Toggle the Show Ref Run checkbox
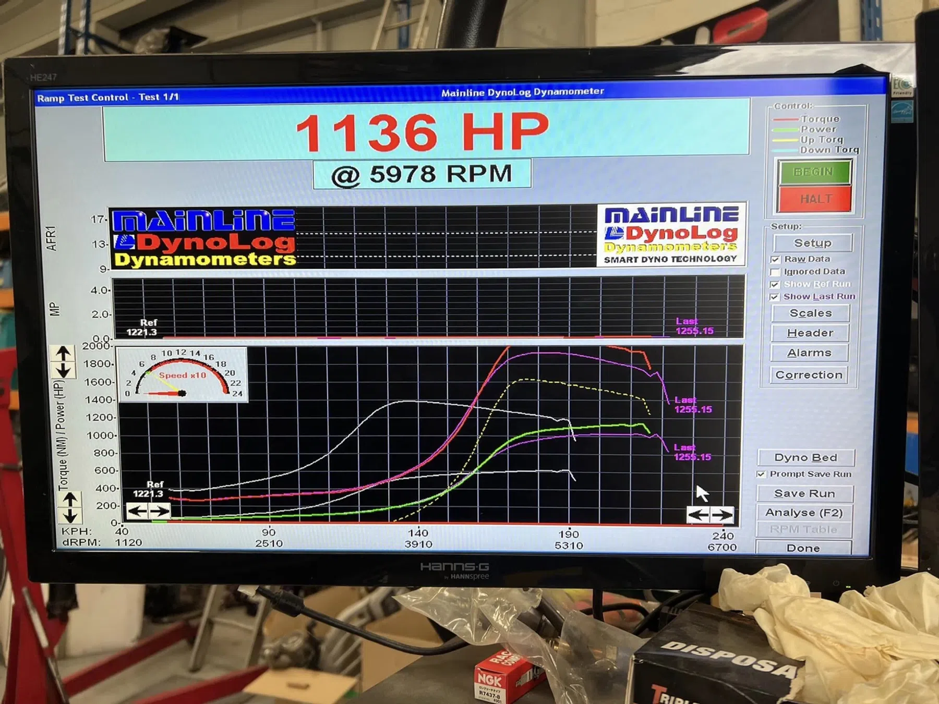The width and height of the screenshot is (939, 704). 775,284
